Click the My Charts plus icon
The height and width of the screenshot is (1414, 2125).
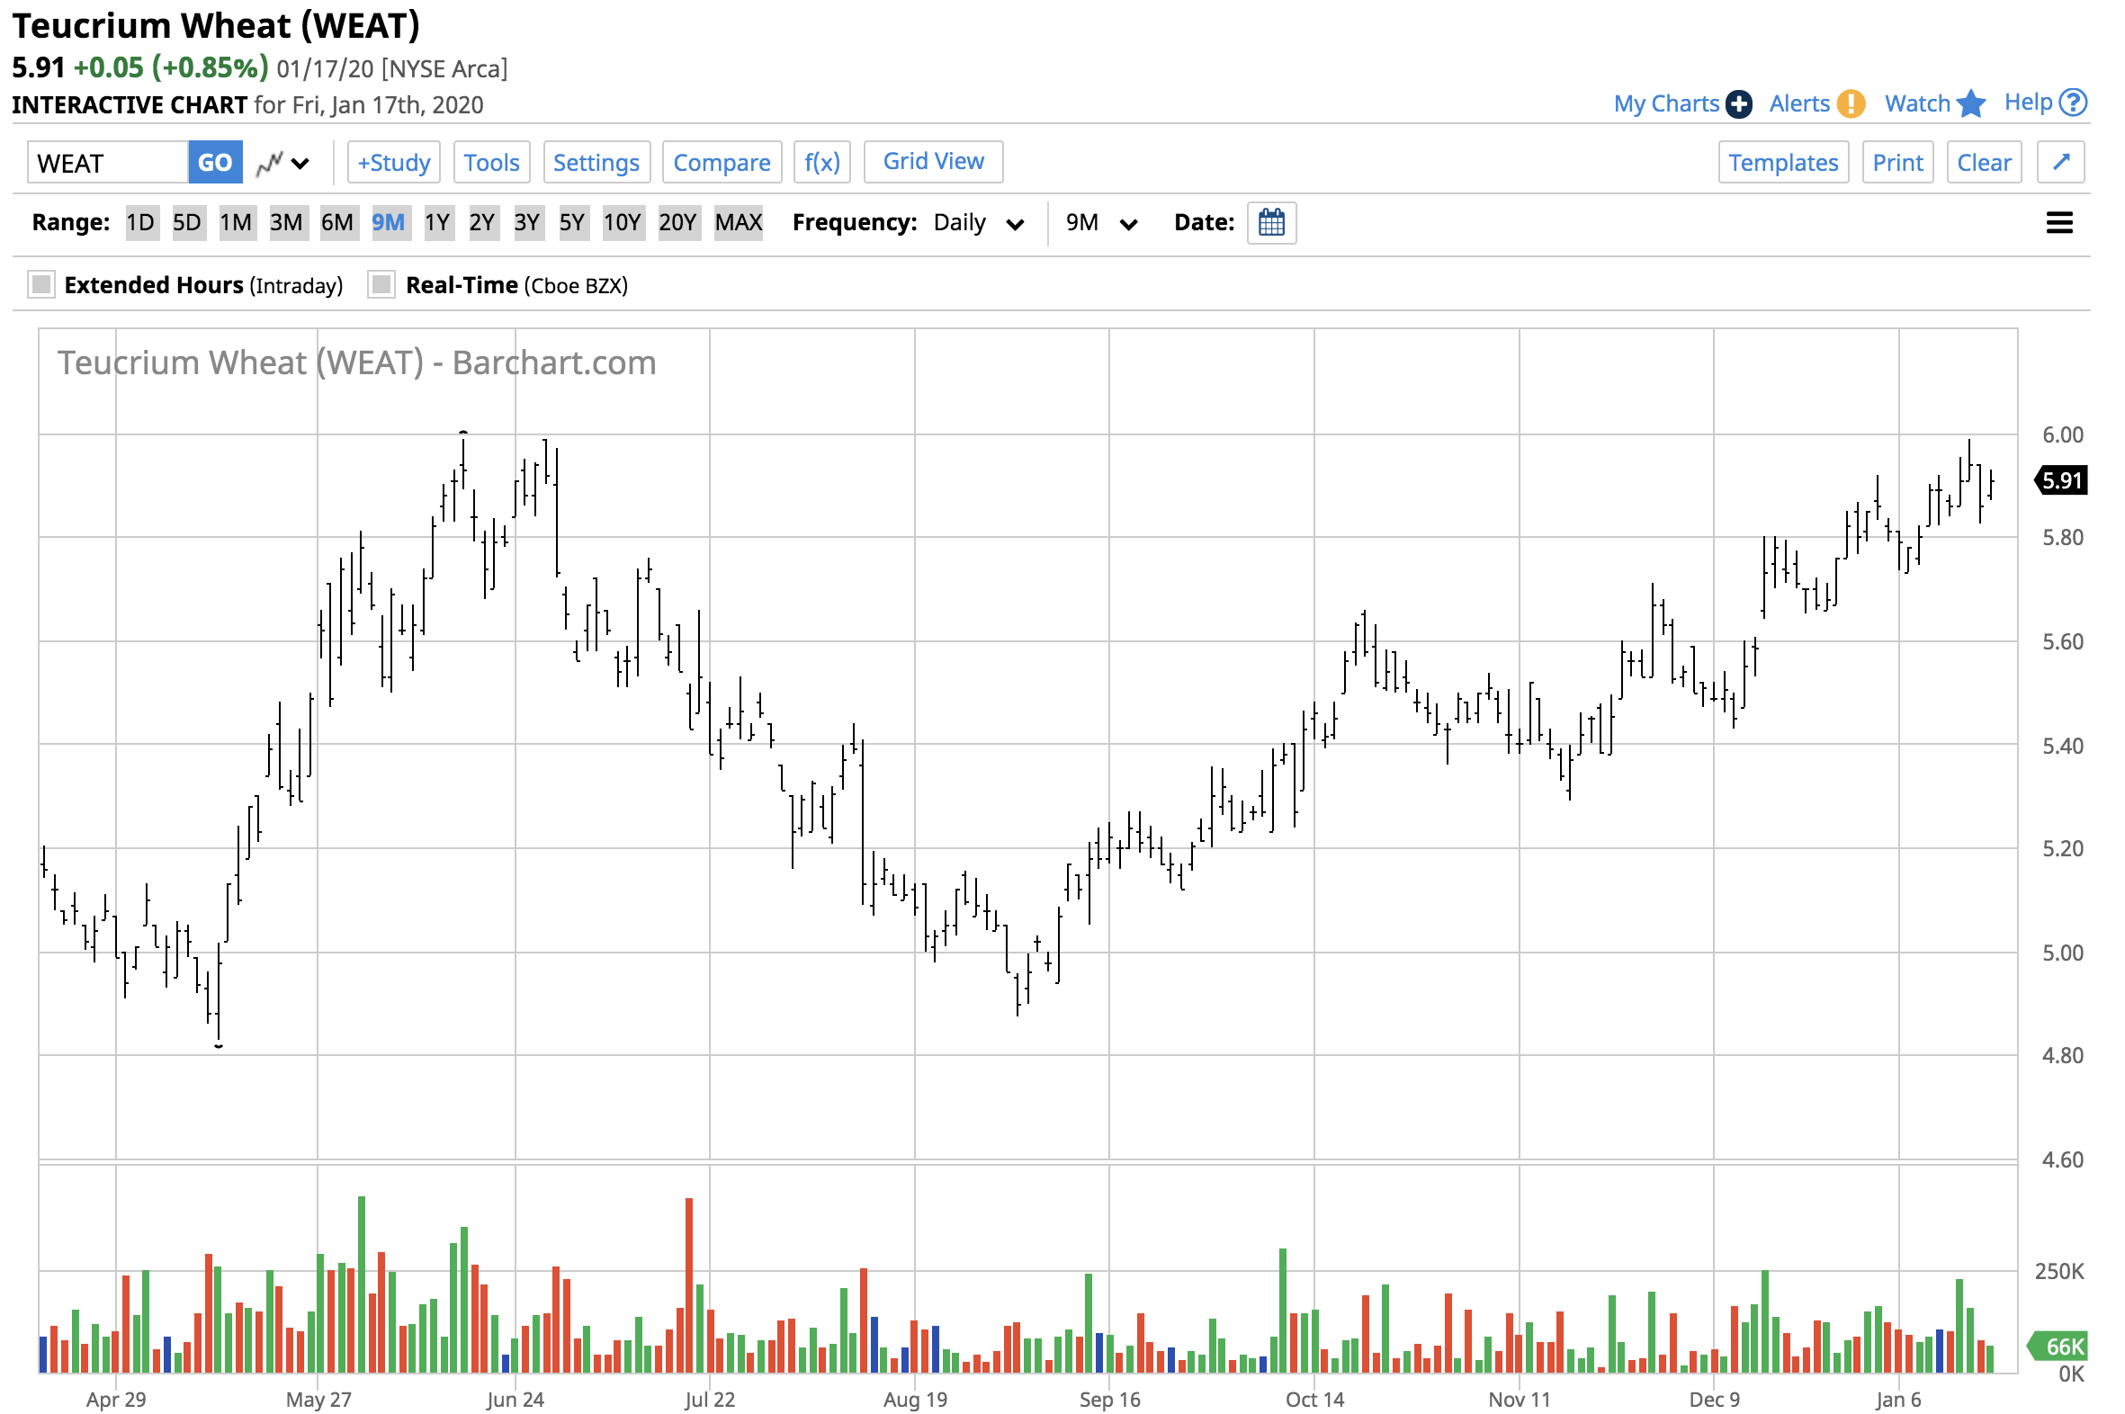click(x=1737, y=103)
